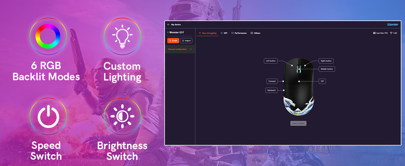Viewport: 405px width, 166px height.
Task: Choose the Middle button mapping label
Action: point(327,69)
